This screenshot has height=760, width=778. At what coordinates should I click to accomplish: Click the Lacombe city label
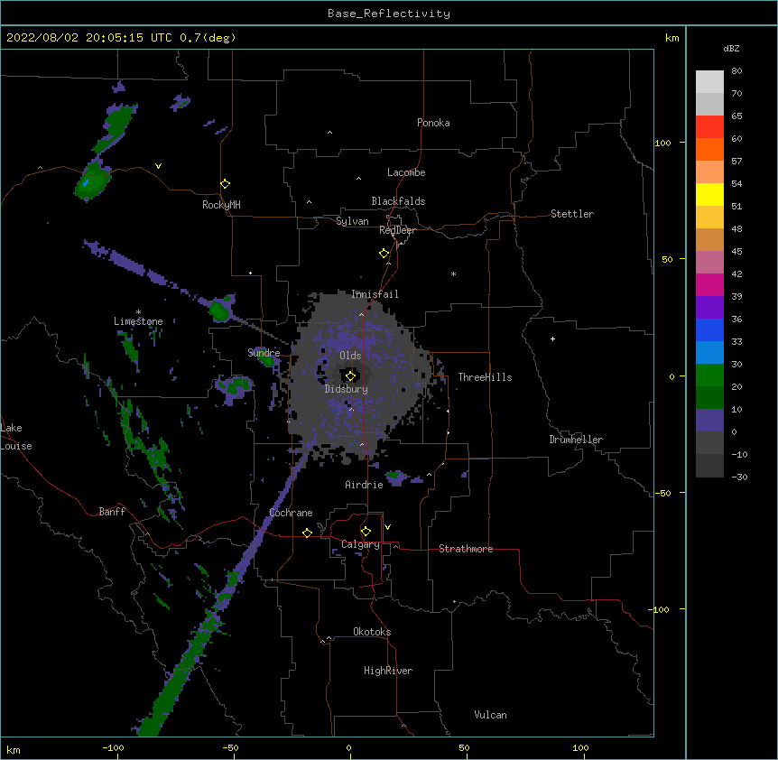click(x=406, y=172)
